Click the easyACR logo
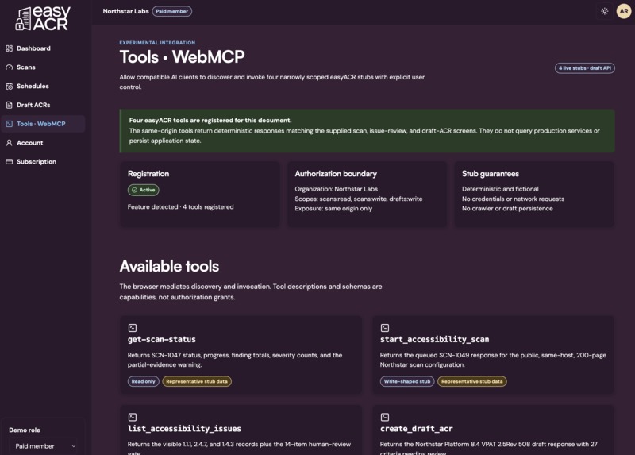Screen dimensions: 635x455 coord(43,18)
